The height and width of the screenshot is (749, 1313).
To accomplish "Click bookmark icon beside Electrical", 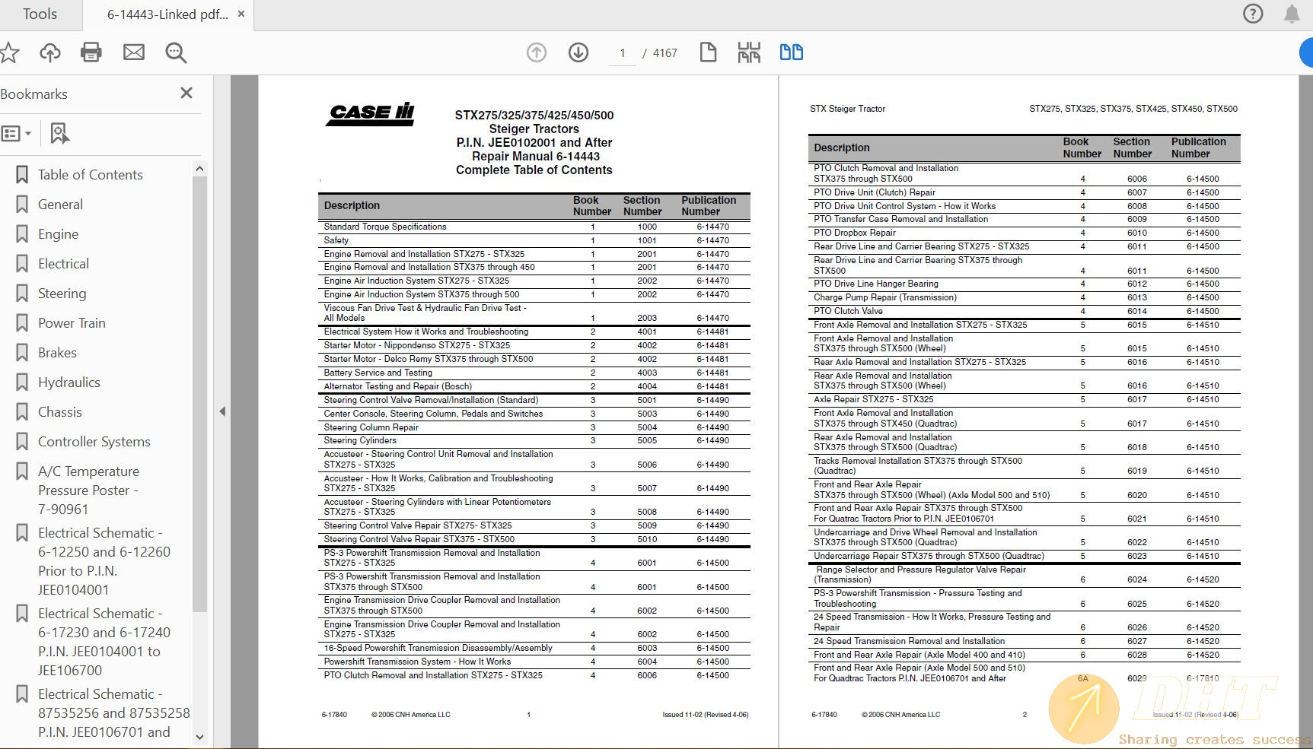I will [x=22, y=264].
